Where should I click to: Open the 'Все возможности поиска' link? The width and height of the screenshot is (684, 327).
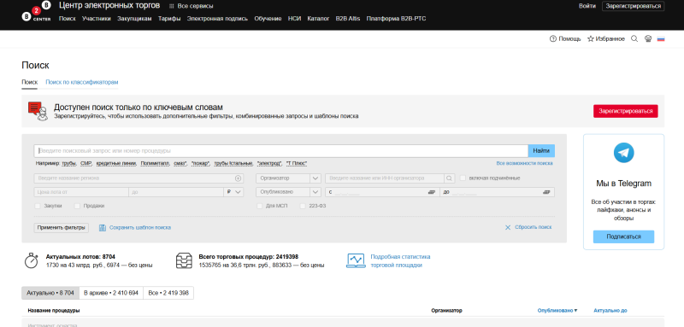click(524, 163)
